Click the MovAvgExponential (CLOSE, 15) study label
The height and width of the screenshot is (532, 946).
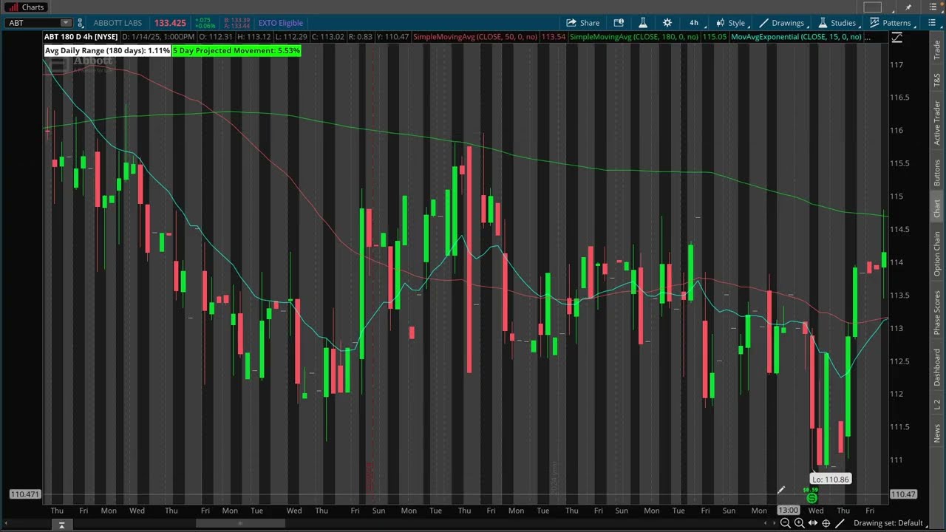point(795,37)
